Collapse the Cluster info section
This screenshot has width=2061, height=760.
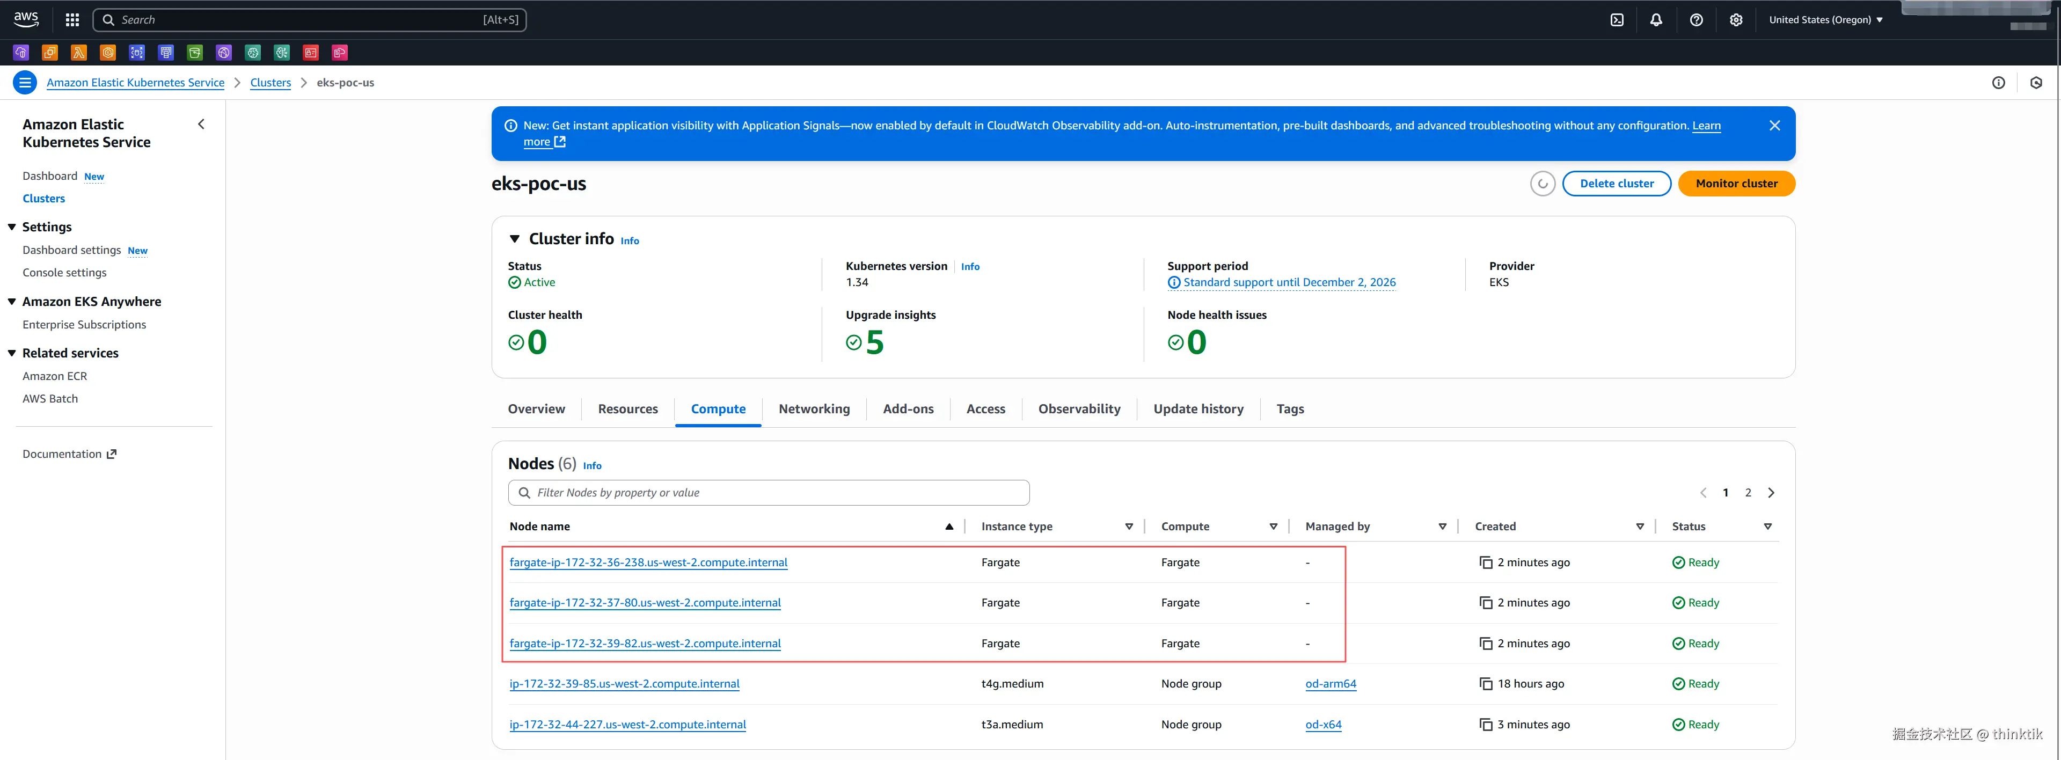tap(515, 239)
